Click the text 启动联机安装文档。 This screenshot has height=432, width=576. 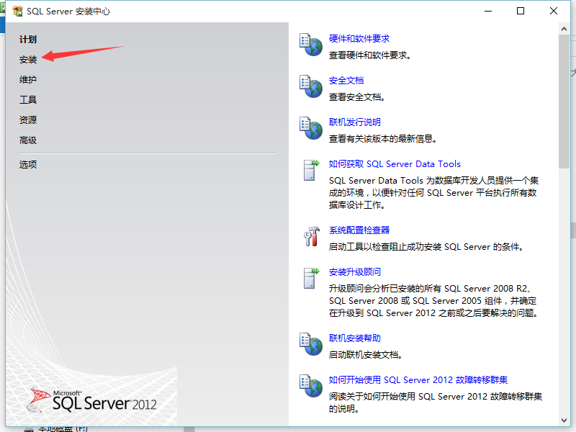pos(366,355)
